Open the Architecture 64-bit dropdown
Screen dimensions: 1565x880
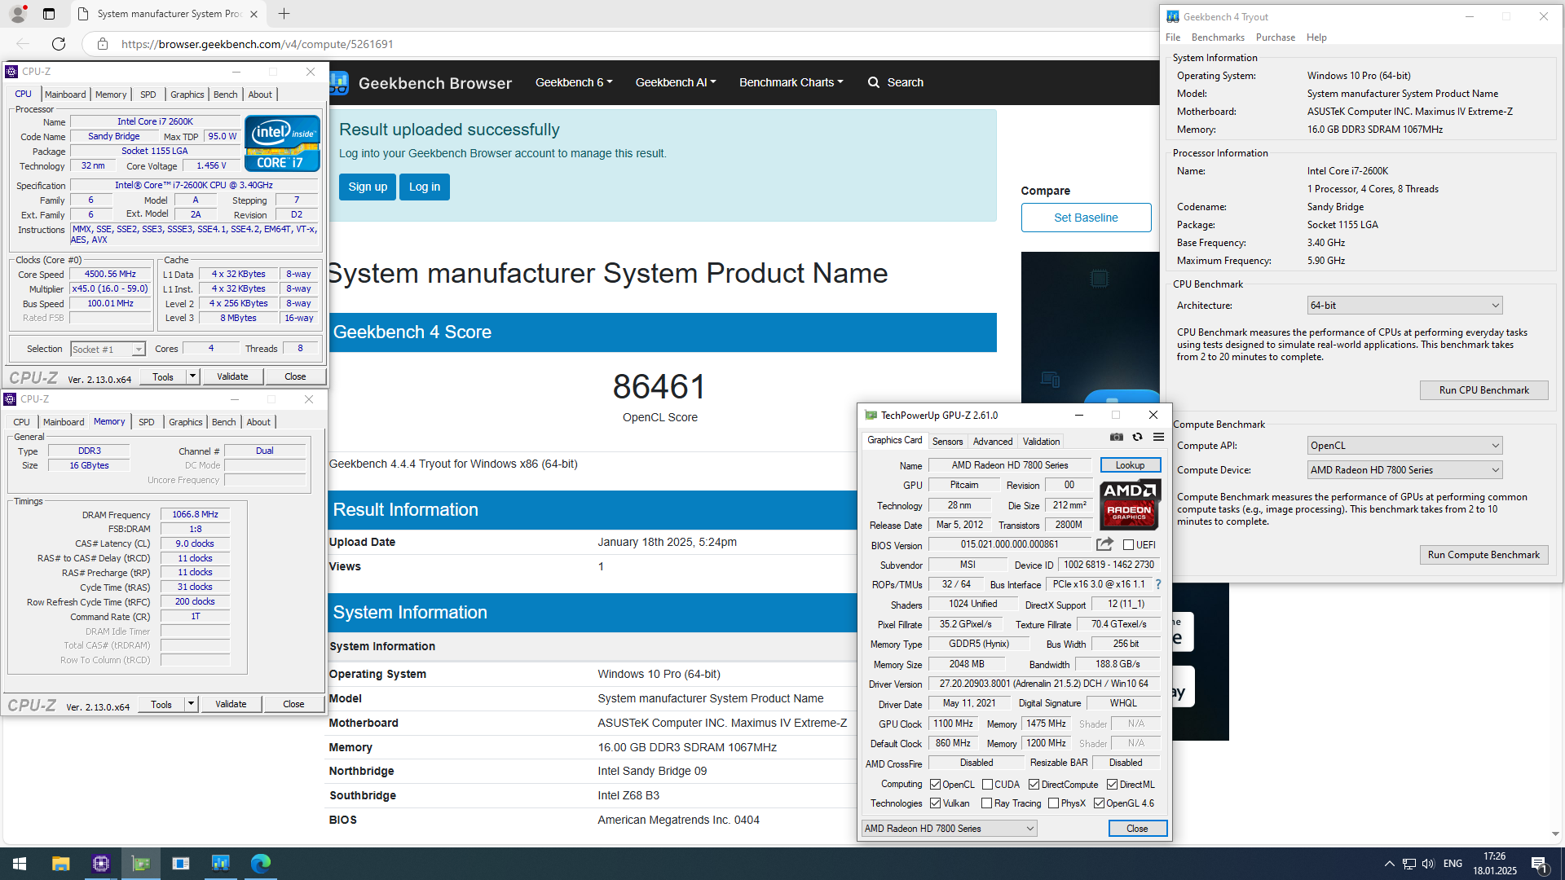tap(1404, 306)
